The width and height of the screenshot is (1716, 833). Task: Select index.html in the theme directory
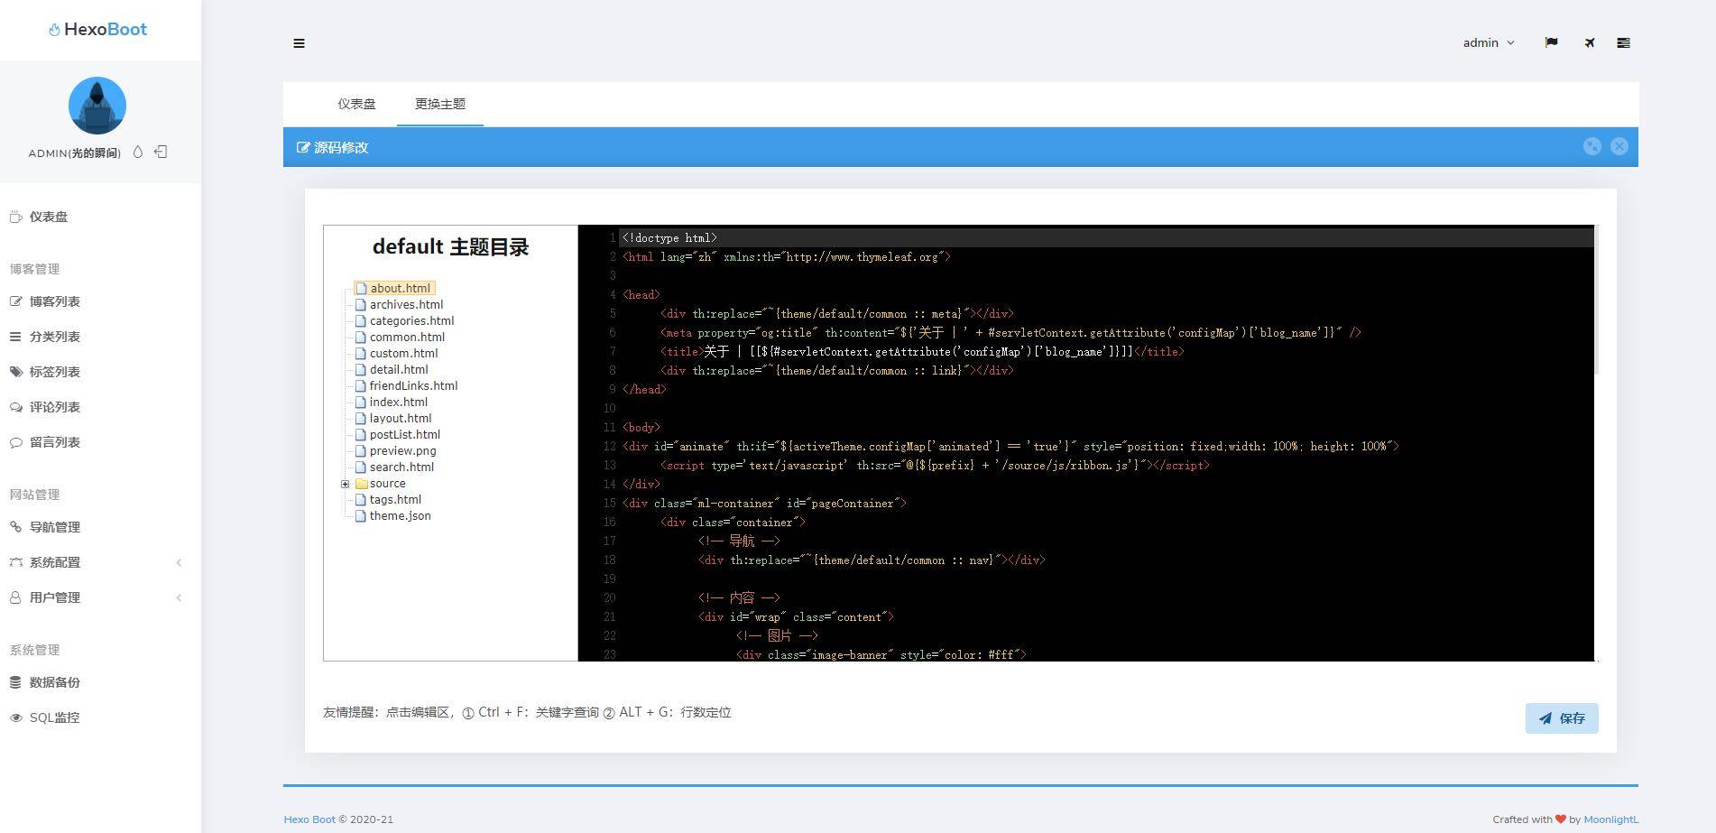click(x=398, y=403)
